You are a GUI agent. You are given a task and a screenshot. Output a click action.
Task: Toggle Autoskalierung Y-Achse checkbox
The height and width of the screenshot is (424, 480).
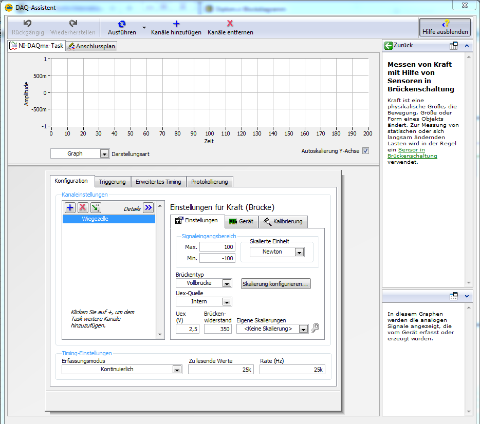[x=365, y=151]
